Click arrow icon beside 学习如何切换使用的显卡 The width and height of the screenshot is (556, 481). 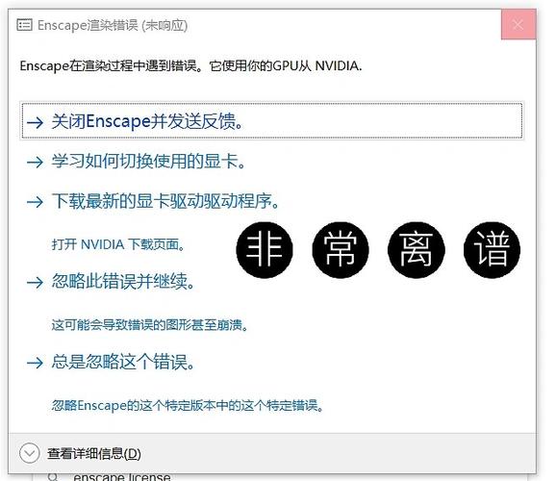35,163
